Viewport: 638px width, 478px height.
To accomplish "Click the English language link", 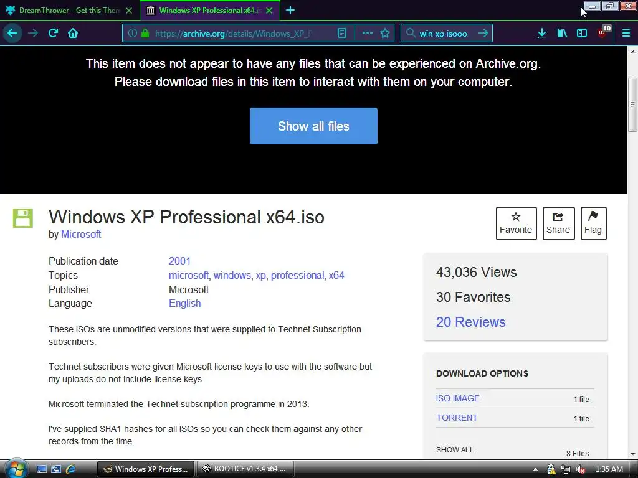I will [184, 303].
